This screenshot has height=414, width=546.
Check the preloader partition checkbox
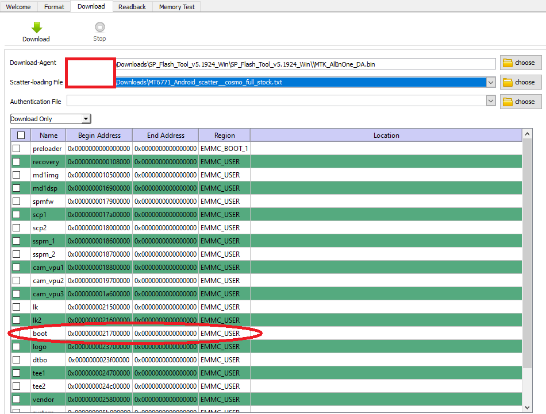click(x=17, y=149)
